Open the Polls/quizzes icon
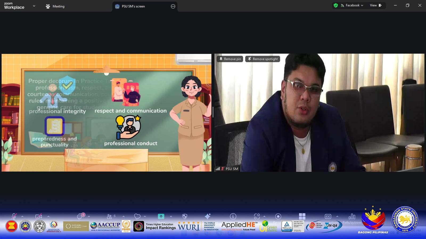 pos(352,217)
